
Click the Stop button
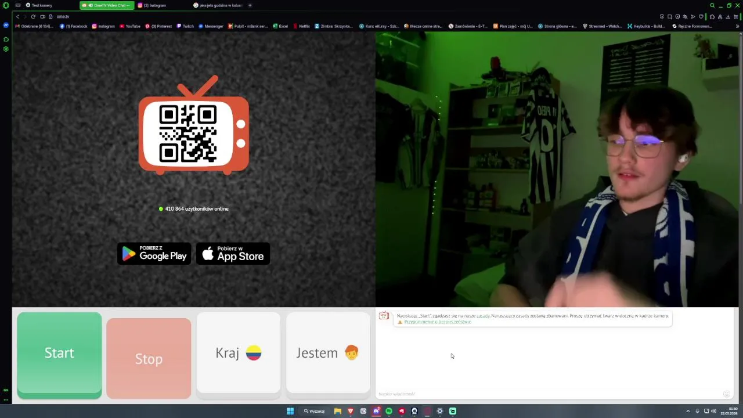(x=149, y=358)
